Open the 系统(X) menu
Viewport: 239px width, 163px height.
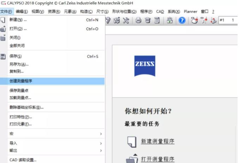(174, 12)
